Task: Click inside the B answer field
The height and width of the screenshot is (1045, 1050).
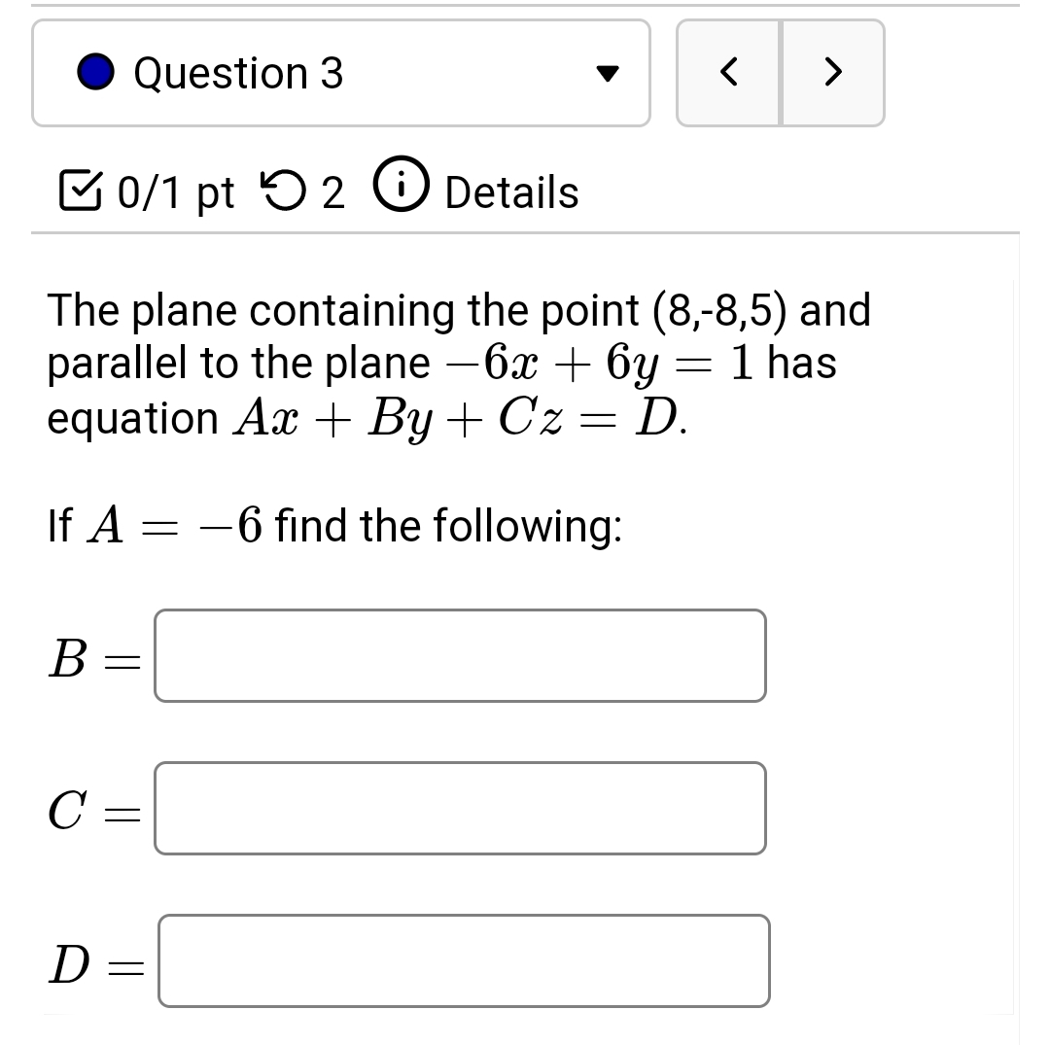Action: click(460, 656)
